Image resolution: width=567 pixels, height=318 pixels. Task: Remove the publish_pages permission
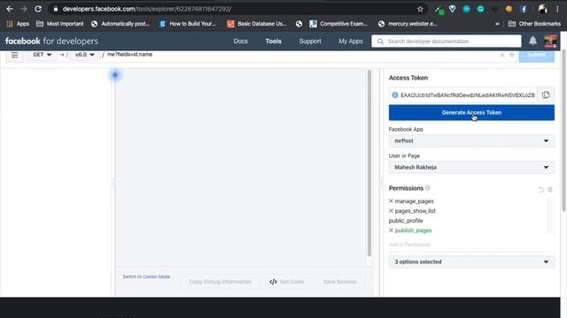(x=391, y=230)
